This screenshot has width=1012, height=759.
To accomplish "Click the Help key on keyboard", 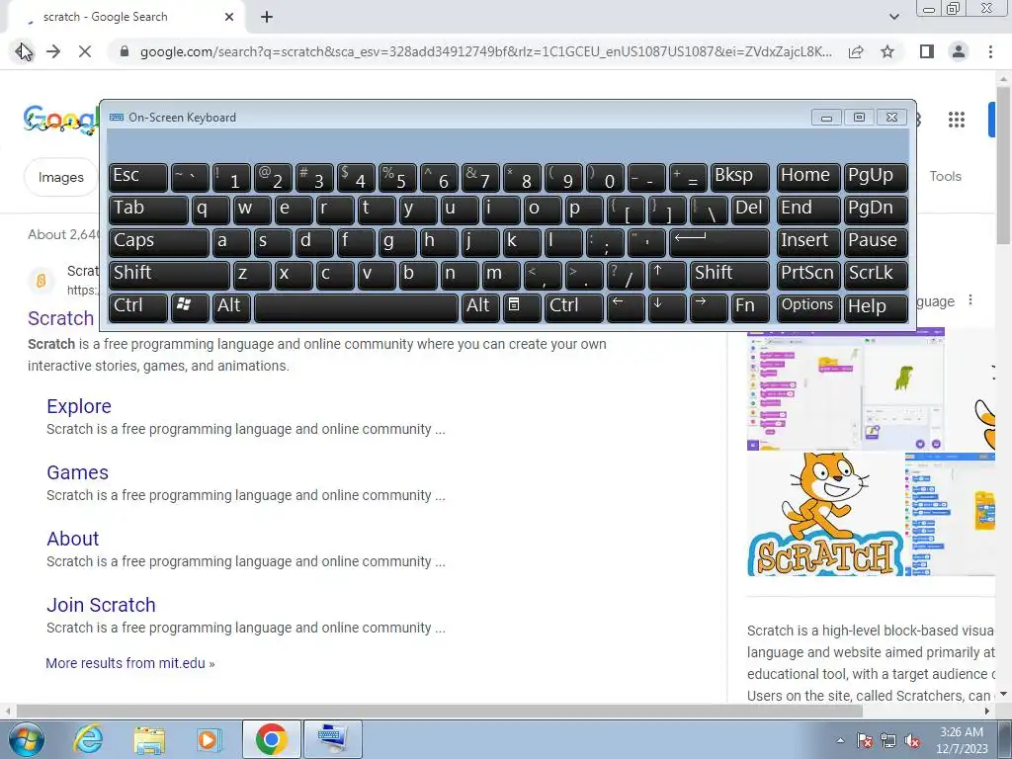I will click(876, 306).
